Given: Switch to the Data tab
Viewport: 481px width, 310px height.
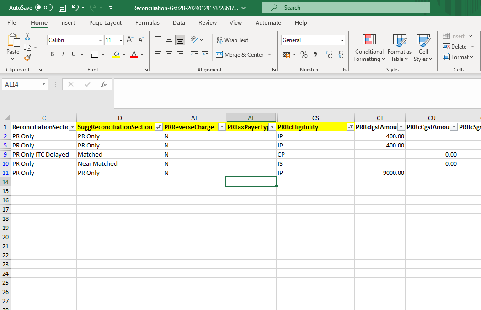Looking at the screenshot, I should pyautogui.click(x=179, y=23).
